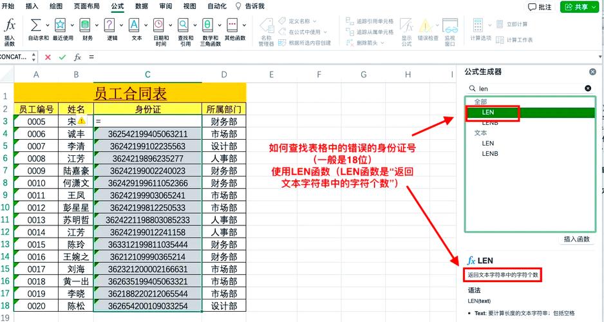Open the Financial (财务) functions icon
Image resolution: width=604 pixels, height=322 pixels.
click(x=85, y=25)
